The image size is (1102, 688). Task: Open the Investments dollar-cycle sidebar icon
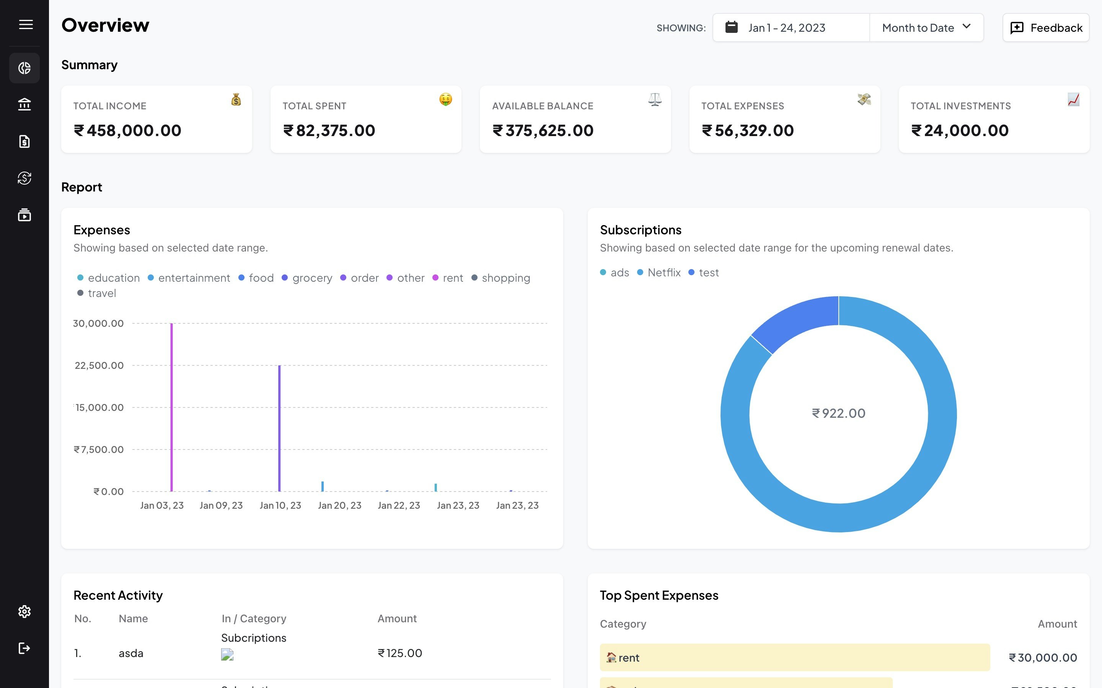pyautogui.click(x=24, y=178)
